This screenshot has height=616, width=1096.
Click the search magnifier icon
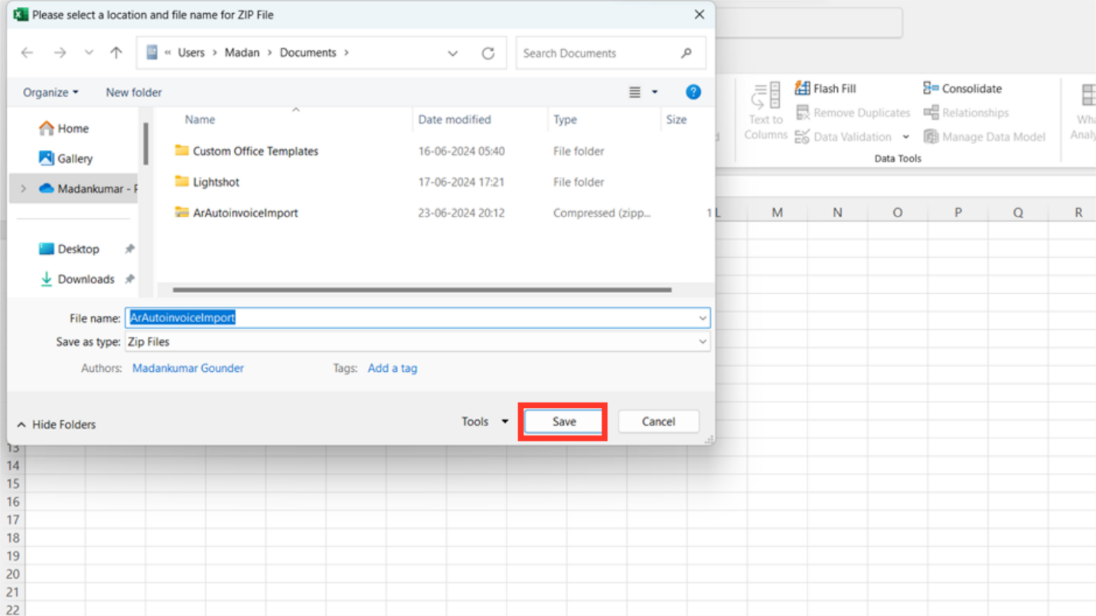point(687,54)
